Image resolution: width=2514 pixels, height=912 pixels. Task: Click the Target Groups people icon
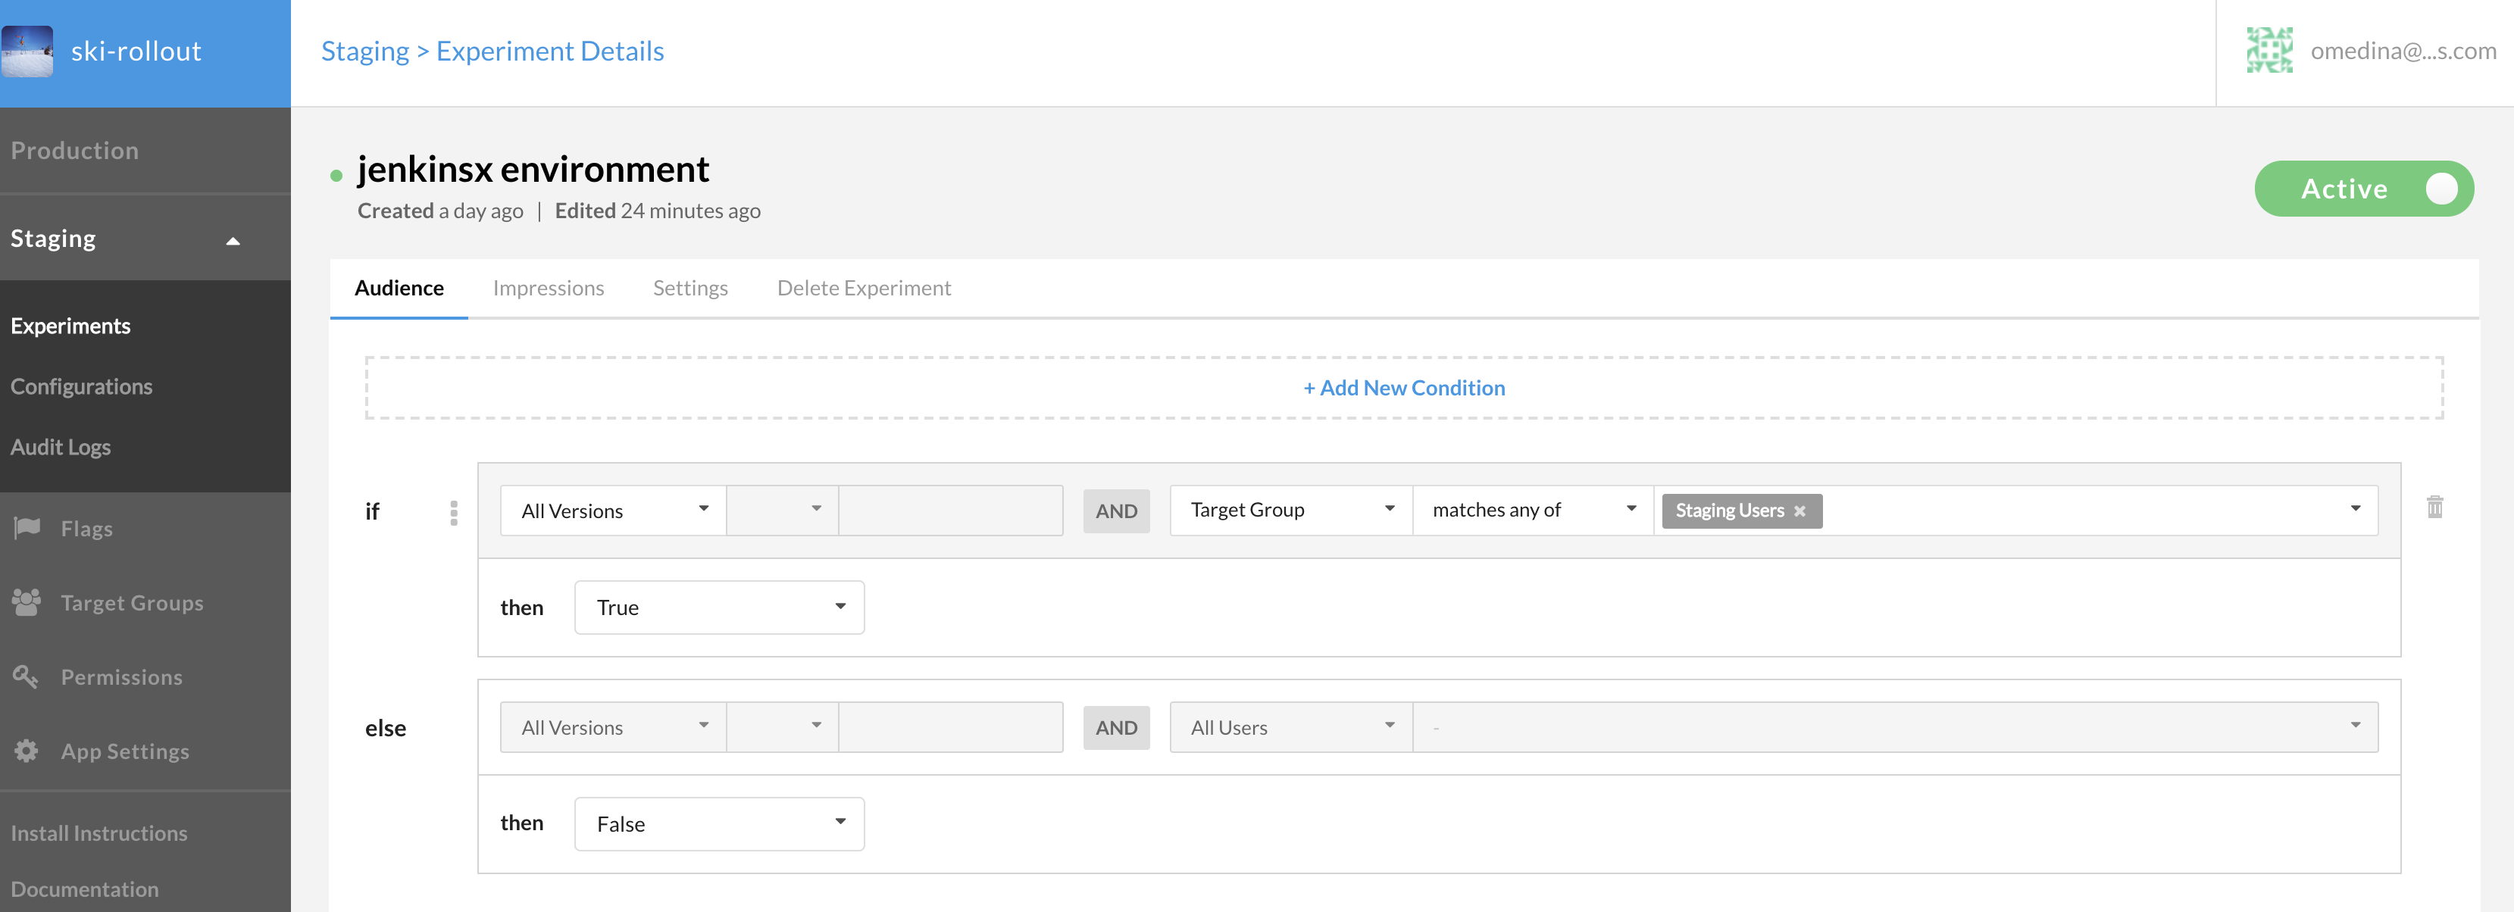point(27,602)
